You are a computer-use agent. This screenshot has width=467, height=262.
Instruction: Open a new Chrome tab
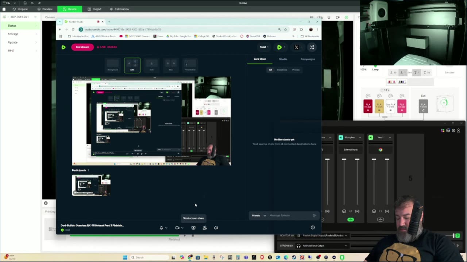[x=109, y=22]
